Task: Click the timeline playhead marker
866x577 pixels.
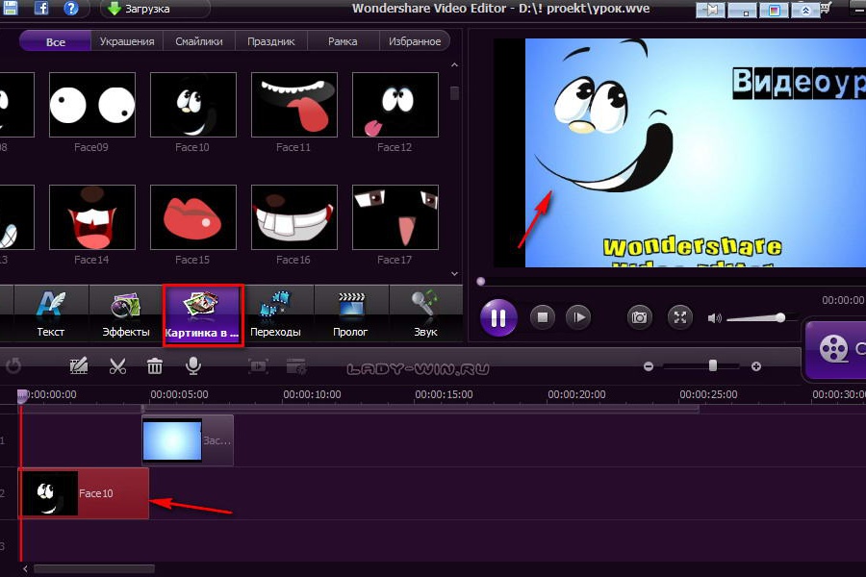Action: [22, 395]
